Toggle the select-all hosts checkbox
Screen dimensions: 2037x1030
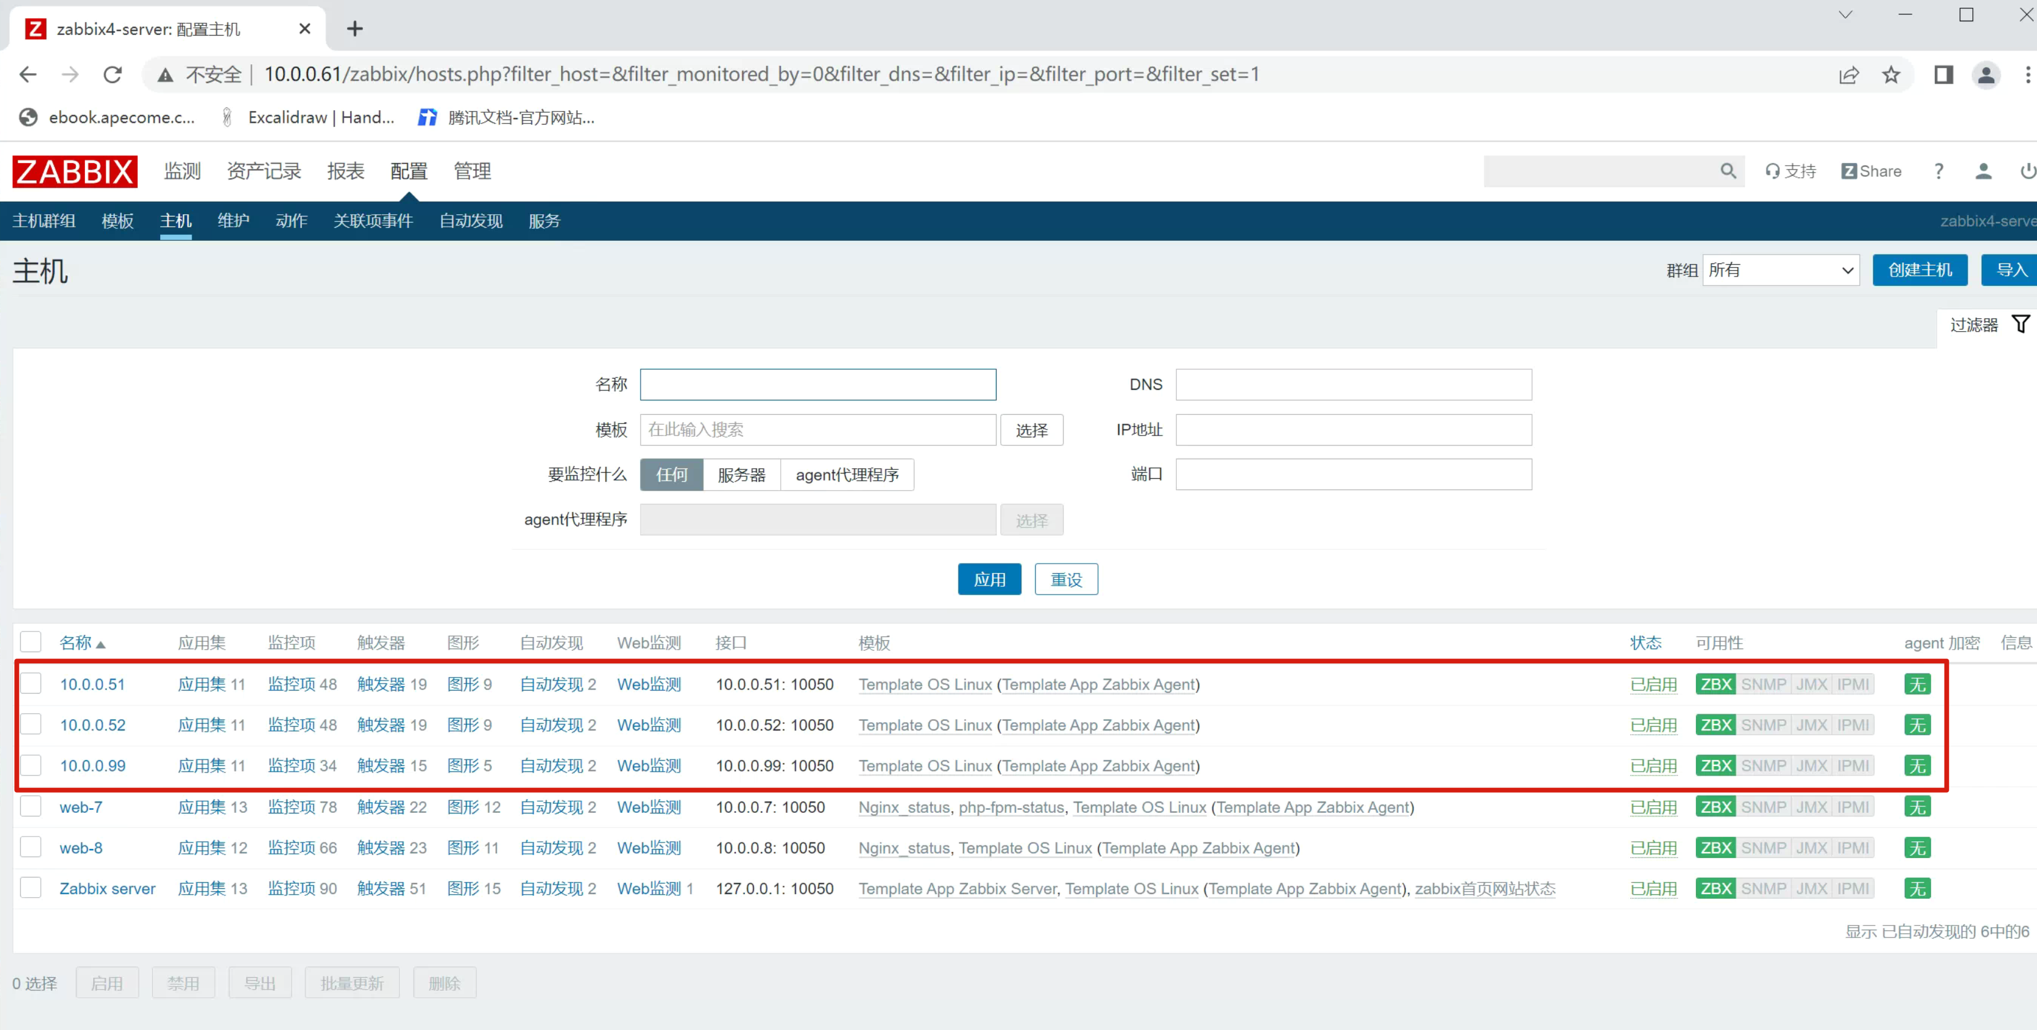(31, 641)
